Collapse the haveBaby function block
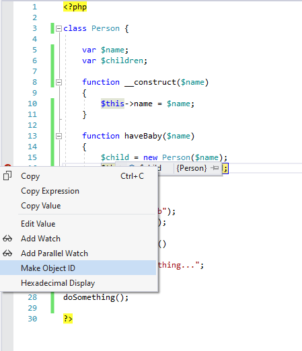Image resolution: width=302 pixels, height=351 pixels. tap(59, 136)
